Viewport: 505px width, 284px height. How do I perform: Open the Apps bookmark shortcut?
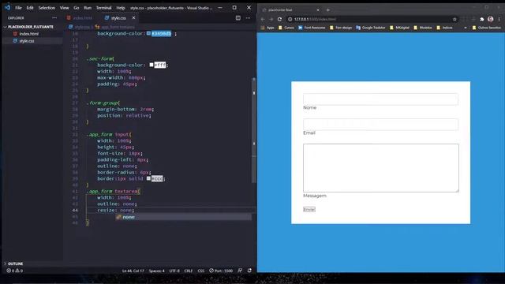(267, 28)
